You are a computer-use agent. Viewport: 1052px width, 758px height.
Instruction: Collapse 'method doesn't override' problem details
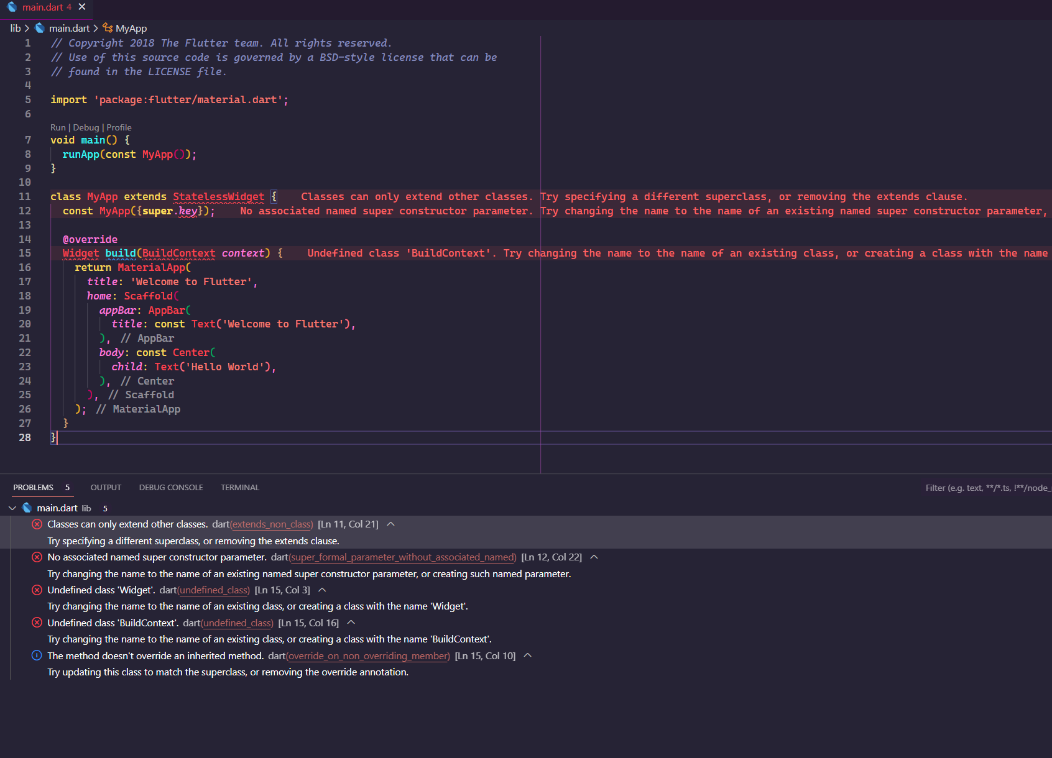pos(528,655)
